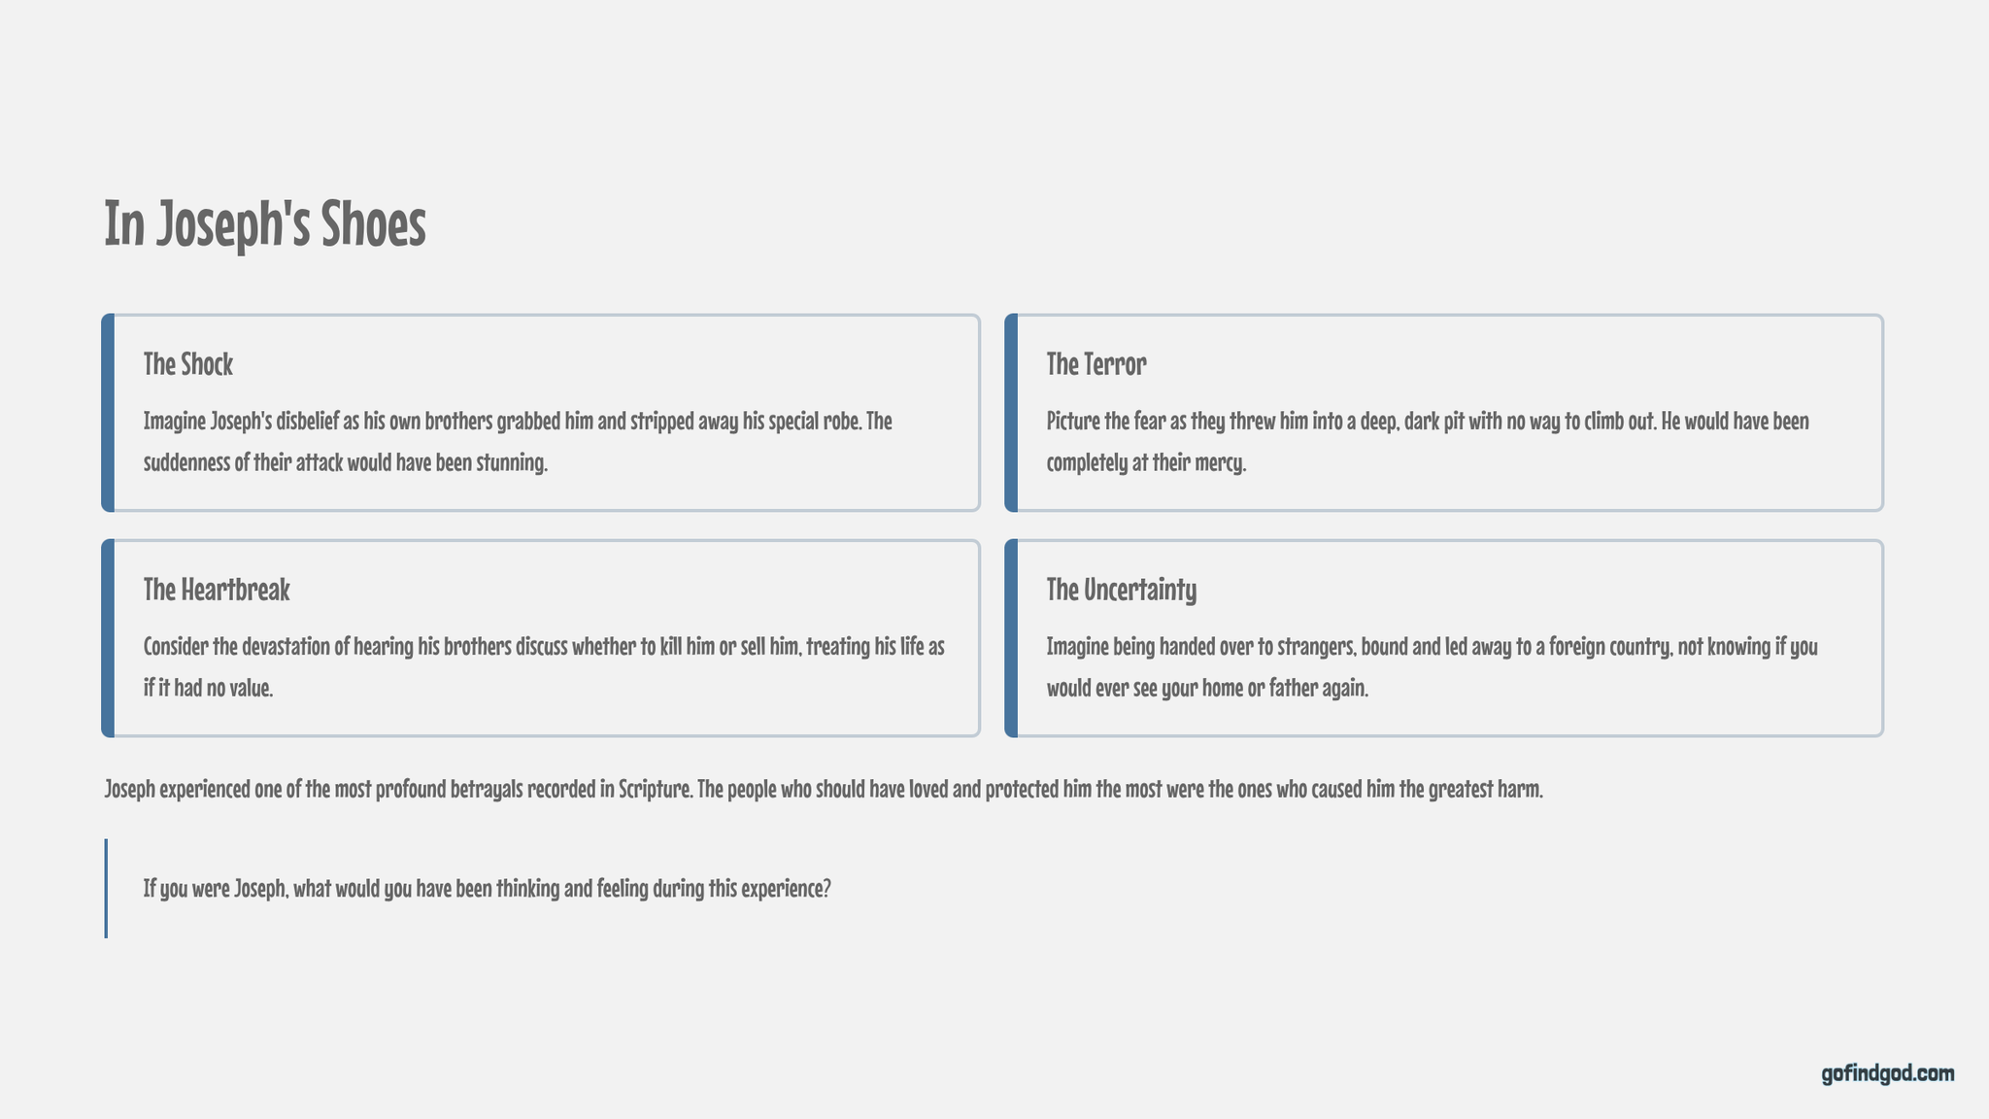This screenshot has height=1119, width=1989.
Task: Select the "The Shock" card heading
Action: click(x=188, y=364)
